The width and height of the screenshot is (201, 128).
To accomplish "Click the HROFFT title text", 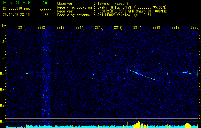I will click(x=20, y=3).
